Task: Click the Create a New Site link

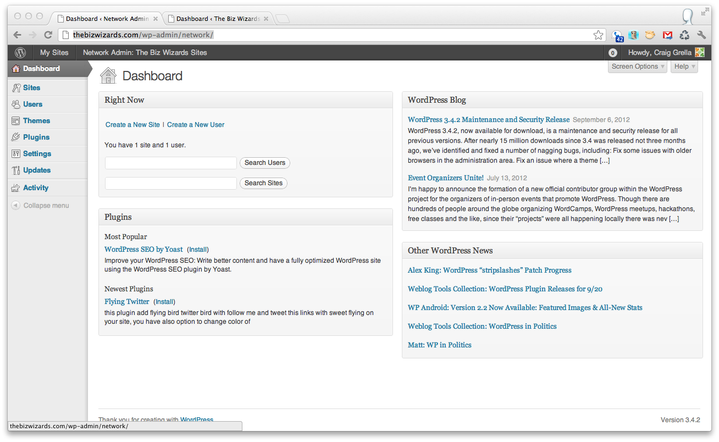Action: pyautogui.click(x=132, y=125)
